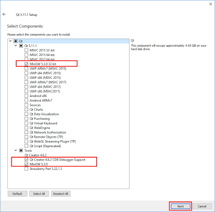
Task: Select the Qt Creator 4.6.2 tree row
Action: [35, 155]
